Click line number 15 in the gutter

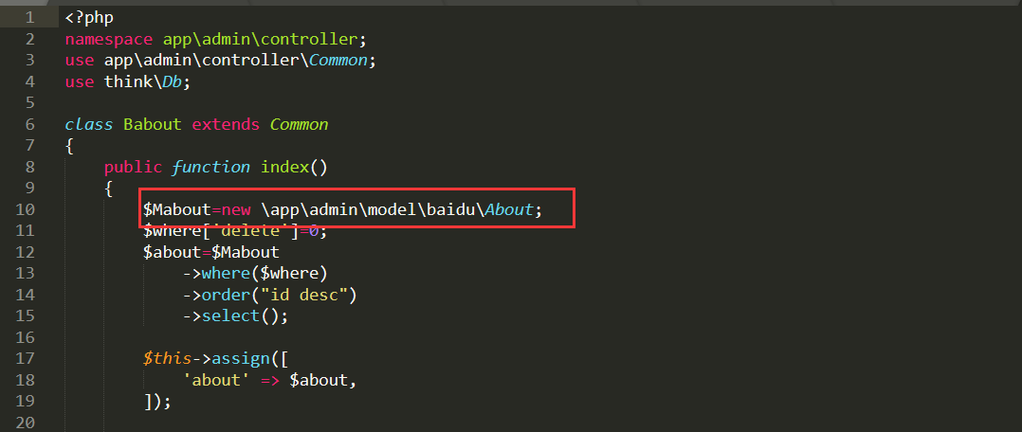(x=25, y=316)
